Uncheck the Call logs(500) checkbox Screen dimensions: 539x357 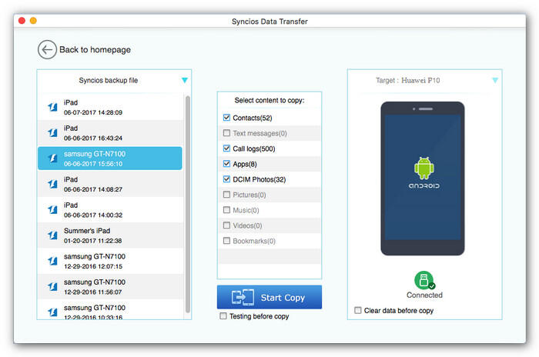226,148
